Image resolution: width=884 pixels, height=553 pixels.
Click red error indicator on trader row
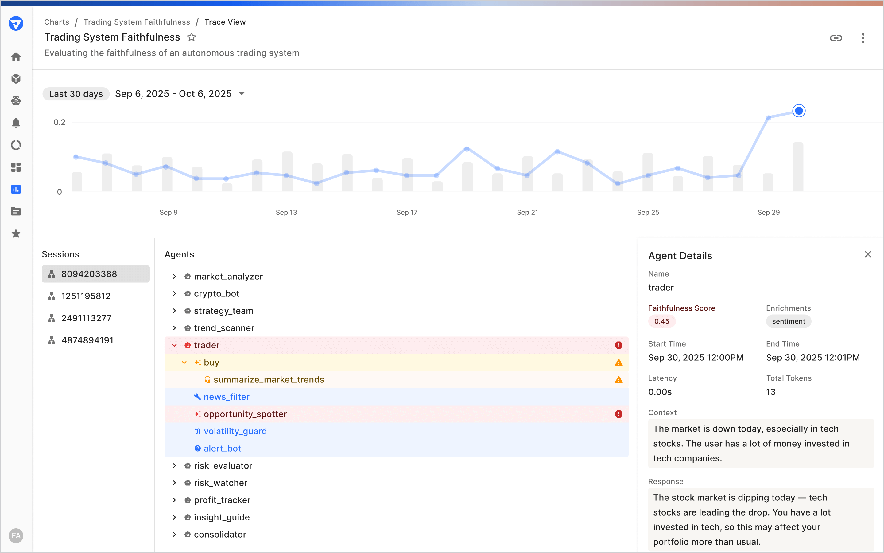coord(618,345)
